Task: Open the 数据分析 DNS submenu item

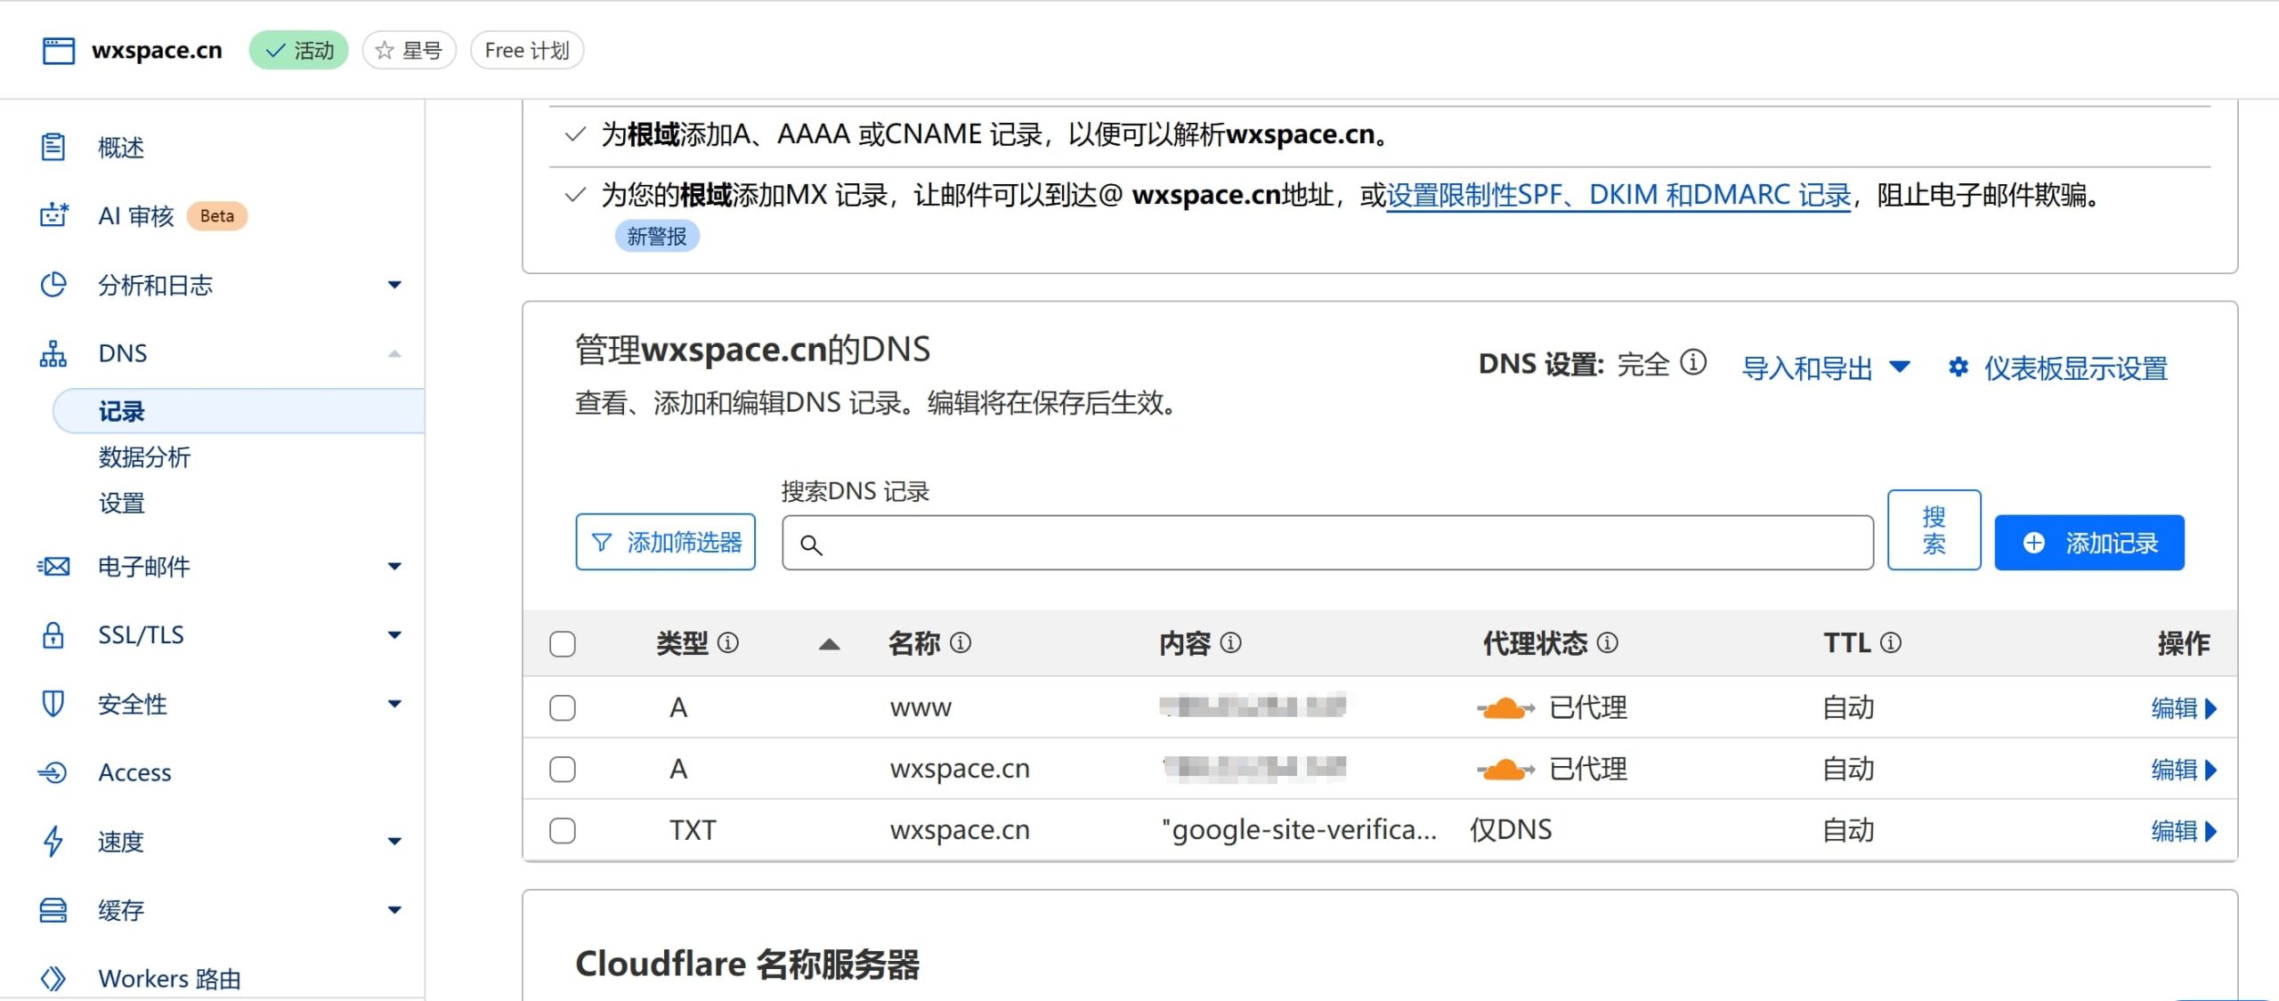Action: (x=144, y=457)
